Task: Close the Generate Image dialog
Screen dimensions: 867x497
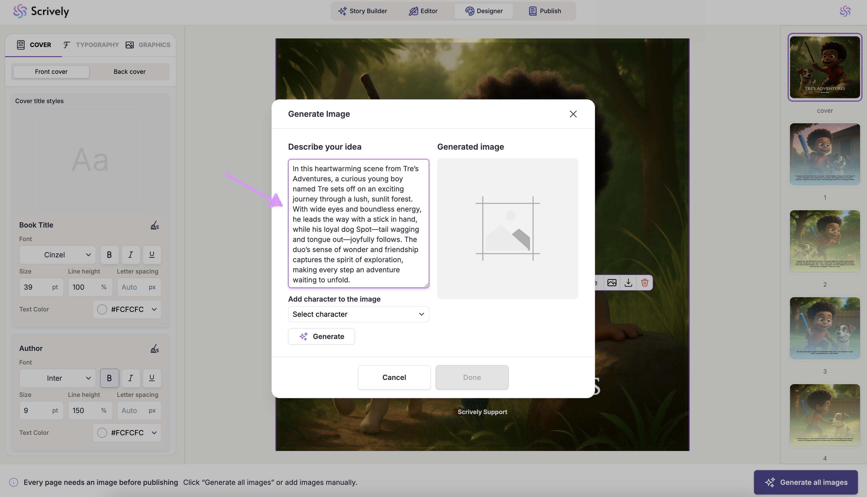Action: [573, 114]
